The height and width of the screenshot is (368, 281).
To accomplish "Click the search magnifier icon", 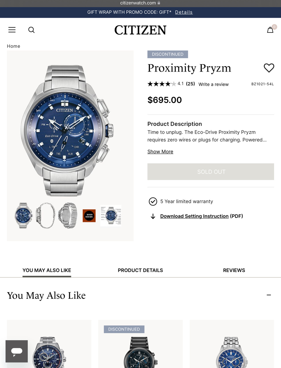I will tap(31, 30).
